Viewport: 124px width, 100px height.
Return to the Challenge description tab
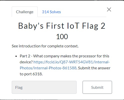(25, 12)
